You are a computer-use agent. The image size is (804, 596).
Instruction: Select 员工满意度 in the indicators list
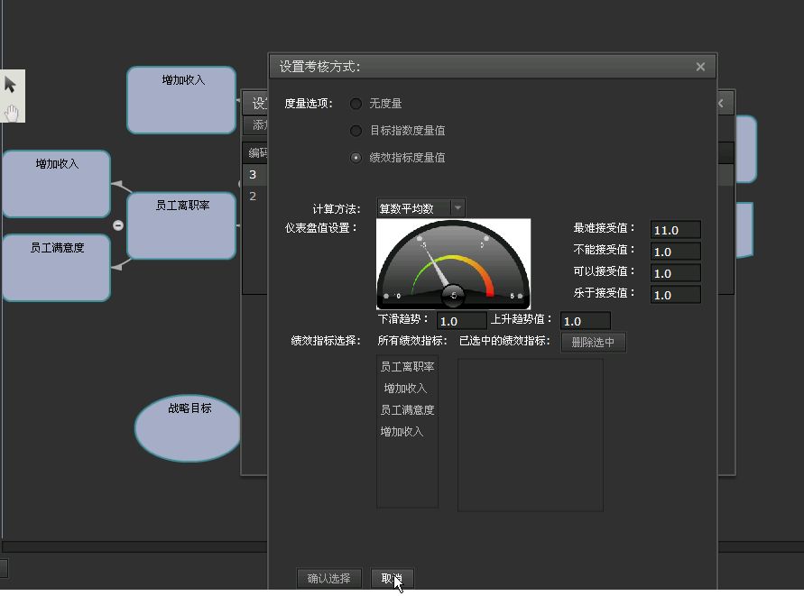tap(407, 410)
